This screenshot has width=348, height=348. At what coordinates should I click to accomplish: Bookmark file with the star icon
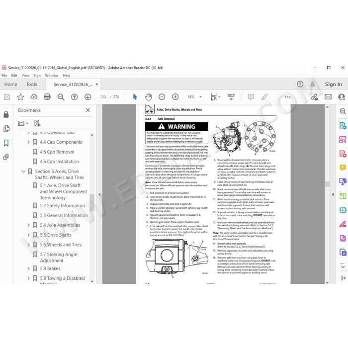click(x=20, y=97)
